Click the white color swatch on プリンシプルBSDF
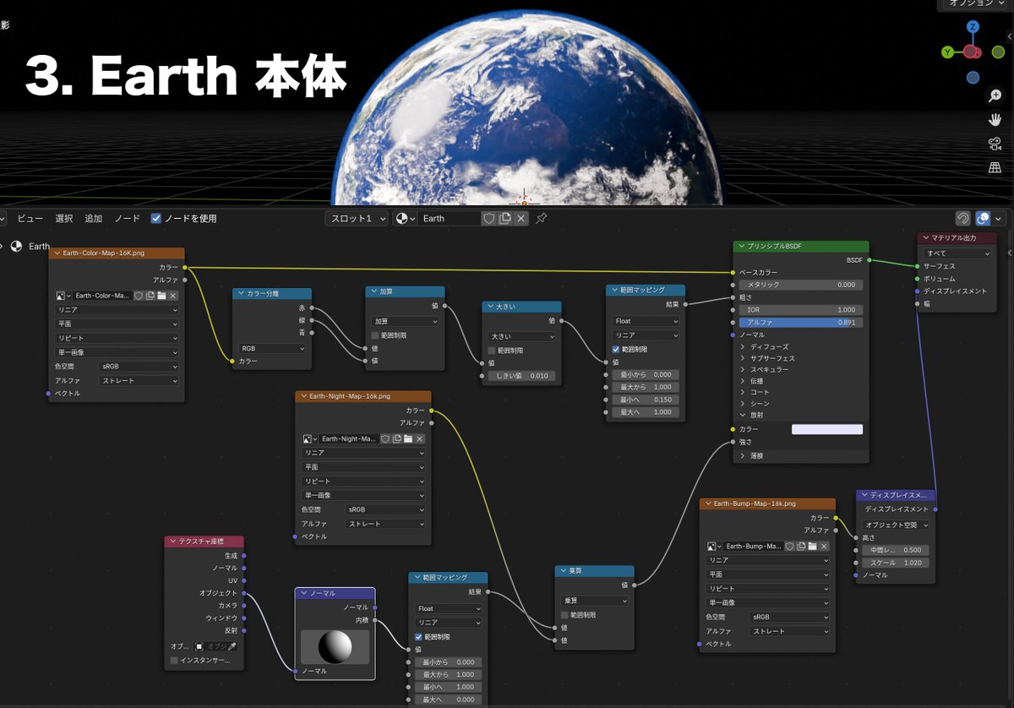 click(x=826, y=428)
